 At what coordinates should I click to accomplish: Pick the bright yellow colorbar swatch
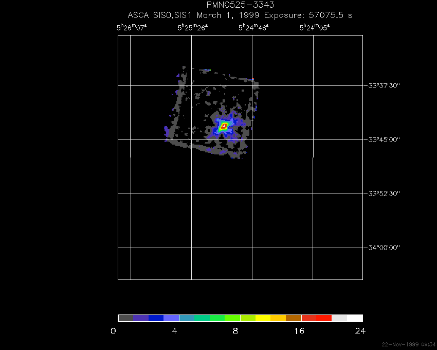point(263,318)
